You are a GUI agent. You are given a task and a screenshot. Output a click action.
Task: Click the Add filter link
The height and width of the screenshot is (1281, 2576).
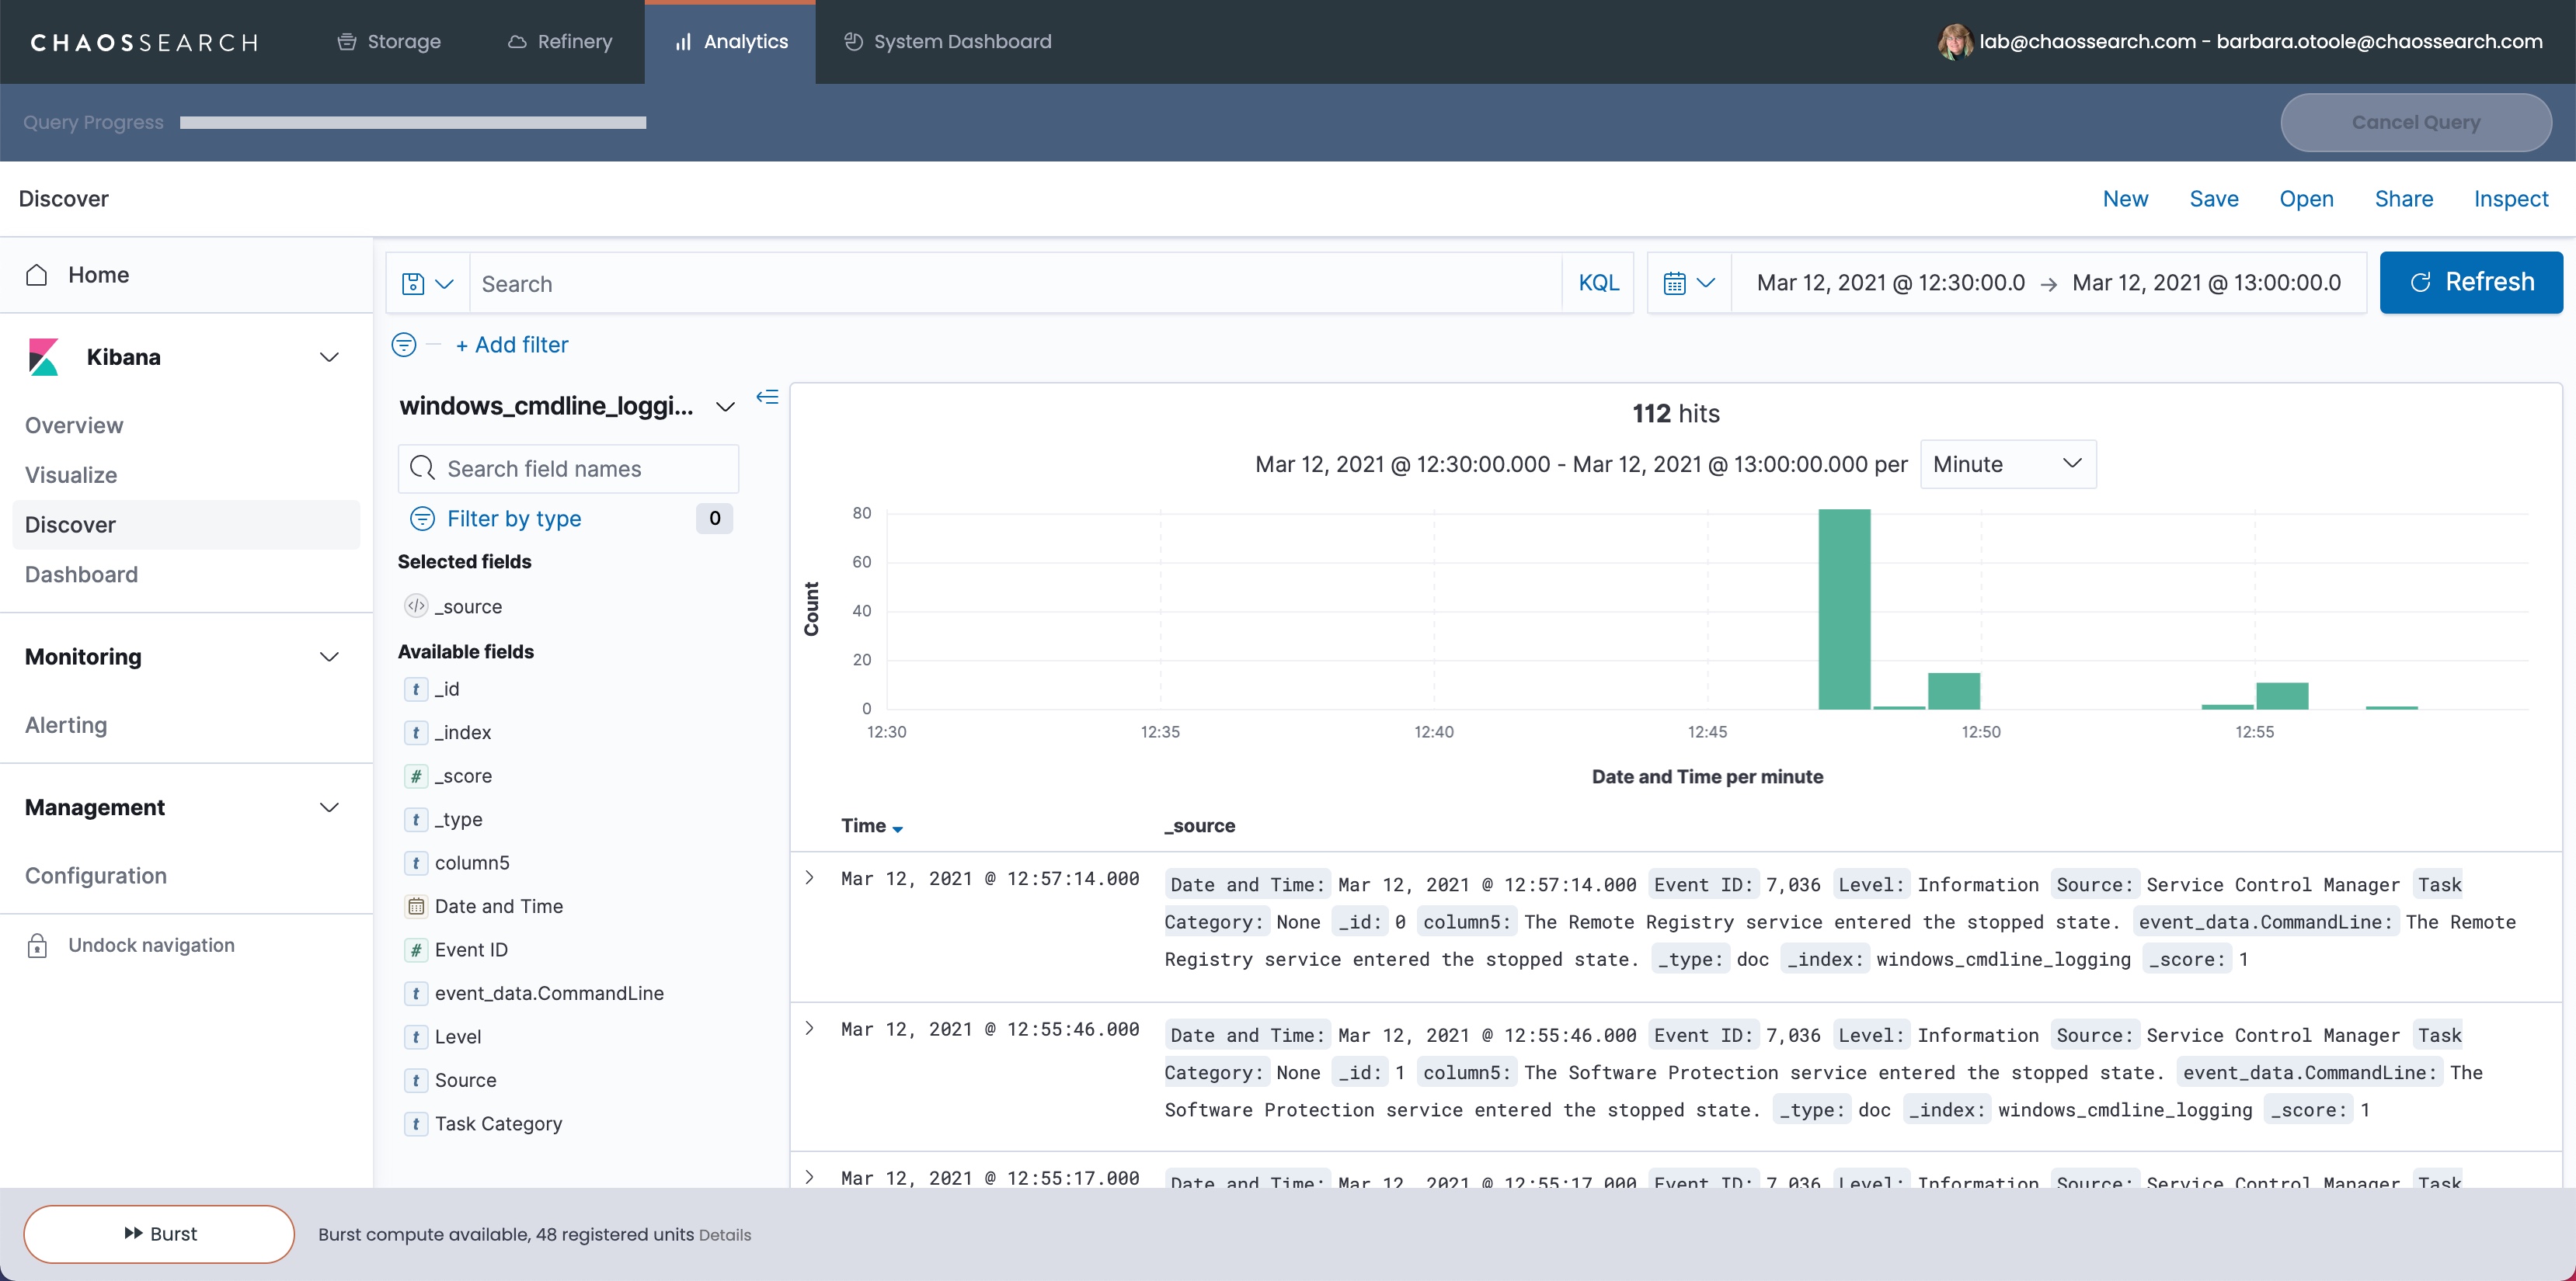pyautogui.click(x=511, y=345)
